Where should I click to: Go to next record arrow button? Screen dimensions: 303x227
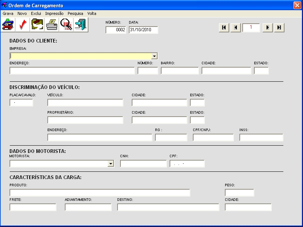268,28
